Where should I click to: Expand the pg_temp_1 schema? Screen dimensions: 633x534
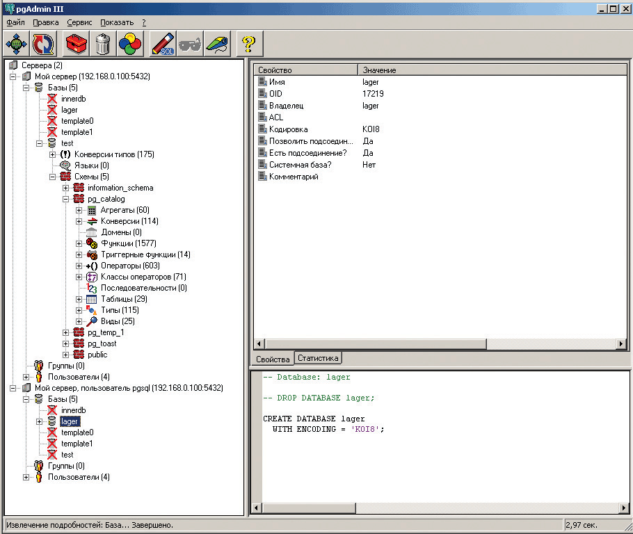pos(66,332)
